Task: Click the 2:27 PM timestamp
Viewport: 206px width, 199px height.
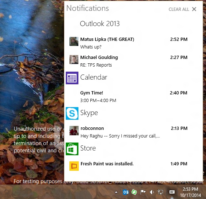Action: click(179, 57)
